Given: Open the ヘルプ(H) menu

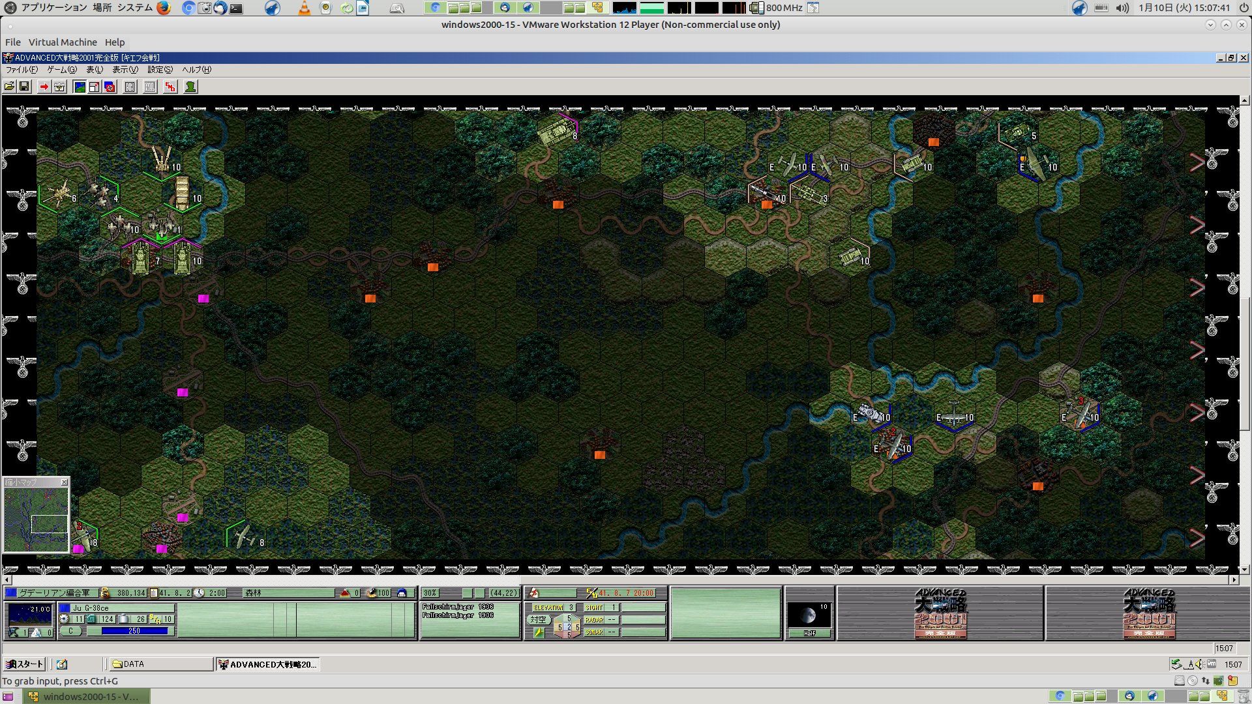Looking at the screenshot, I should pos(196,70).
